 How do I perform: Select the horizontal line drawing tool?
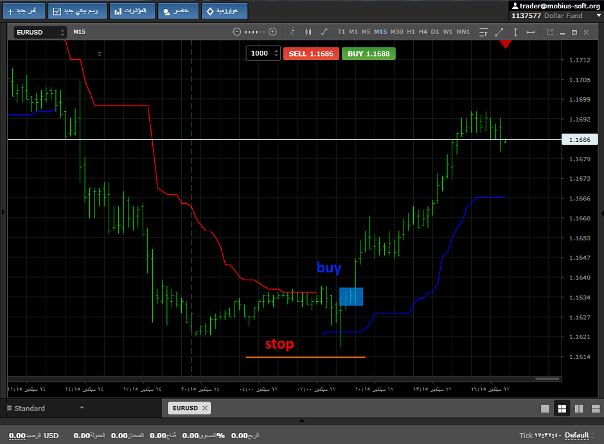[530, 32]
